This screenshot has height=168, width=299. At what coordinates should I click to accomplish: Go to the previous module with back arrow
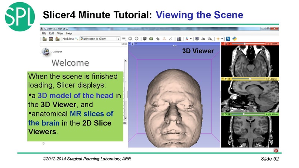pyautogui.click(x=130, y=39)
